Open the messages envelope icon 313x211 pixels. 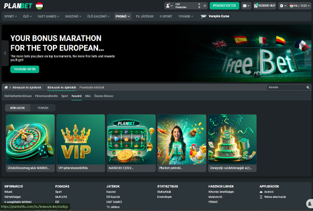click(x=246, y=6)
